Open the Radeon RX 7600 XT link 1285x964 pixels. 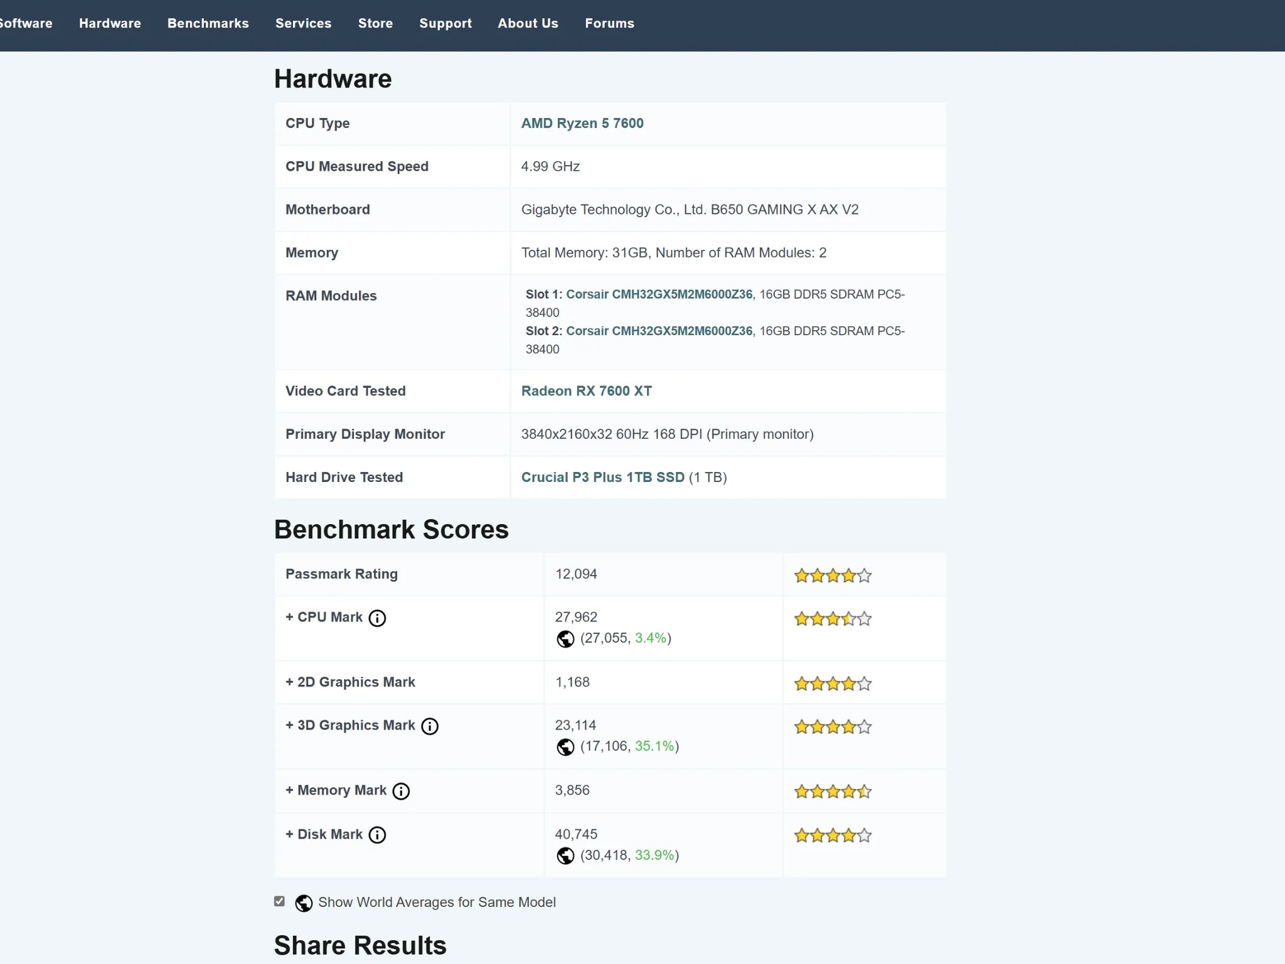pyautogui.click(x=587, y=391)
